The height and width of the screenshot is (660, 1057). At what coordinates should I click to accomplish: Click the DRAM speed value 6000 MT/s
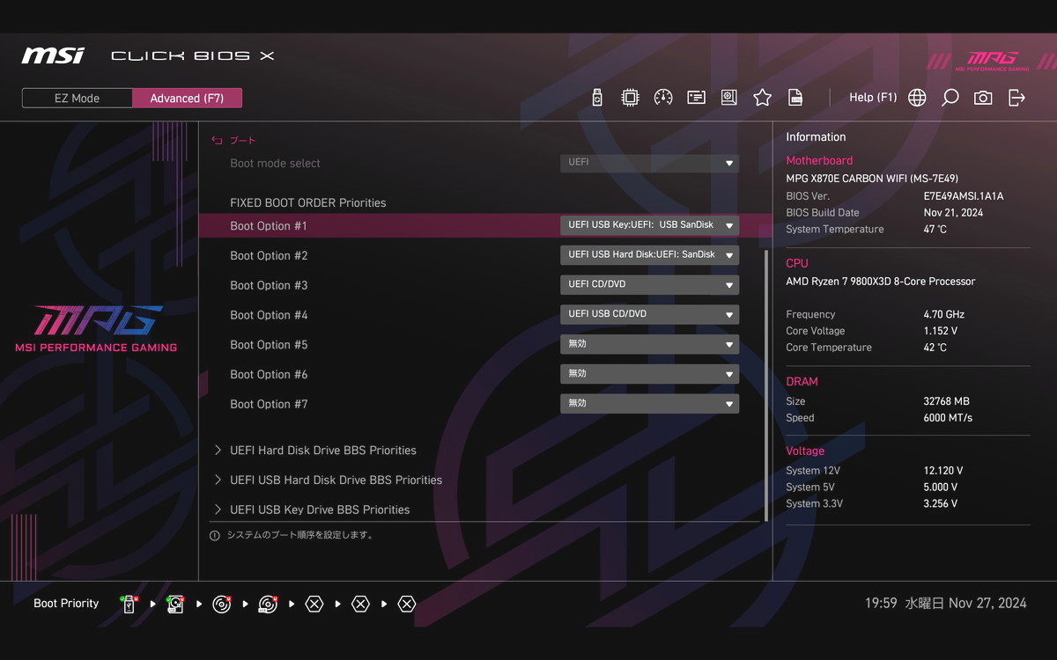point(949,418)
